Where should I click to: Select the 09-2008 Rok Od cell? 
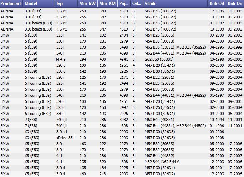(217, 138)
